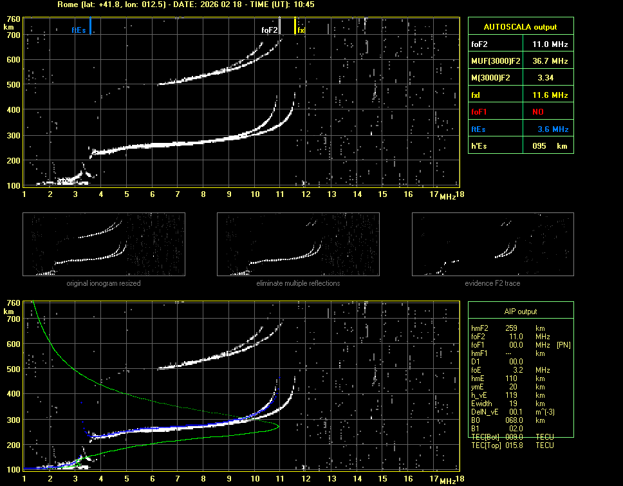Click the AUTOSCALA output header
The height and width of the screenshot is (486, 623).
[x=520, y=27]
